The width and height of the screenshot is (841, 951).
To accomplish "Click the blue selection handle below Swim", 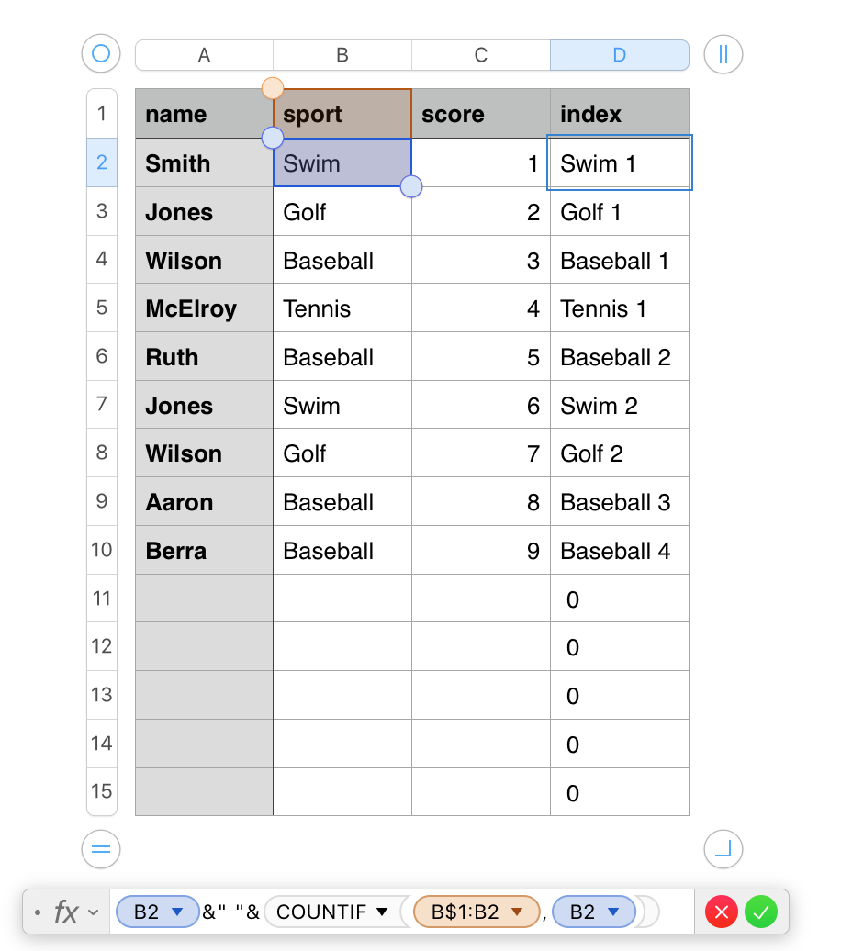I will [x=411, y=186].
